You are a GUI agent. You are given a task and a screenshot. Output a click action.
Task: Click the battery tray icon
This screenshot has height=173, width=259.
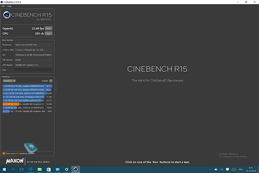pyautogui.click(x=216, y=169)
